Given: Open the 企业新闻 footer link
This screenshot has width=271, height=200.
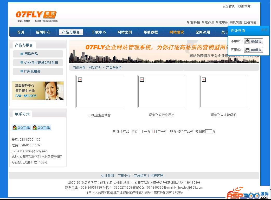Looking at the screenshot, I should pyautogui.click(x=107, y=176).
